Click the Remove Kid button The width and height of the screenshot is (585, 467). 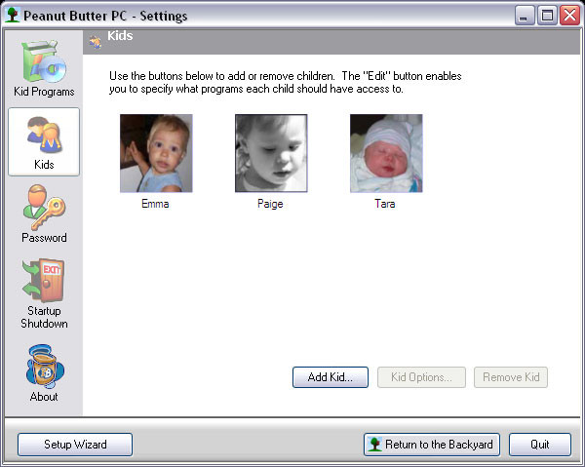tap(511, 377)
